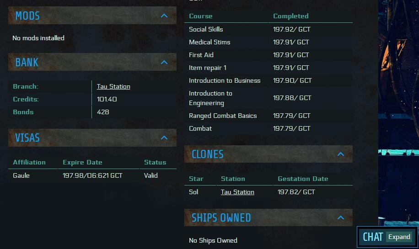
Task: Click the CHAT label
Action: point(372,237)
